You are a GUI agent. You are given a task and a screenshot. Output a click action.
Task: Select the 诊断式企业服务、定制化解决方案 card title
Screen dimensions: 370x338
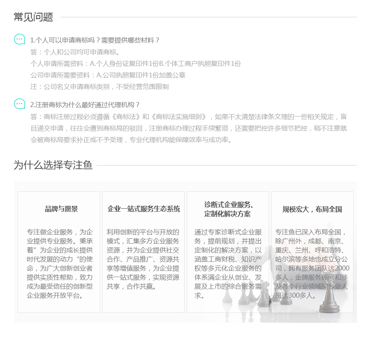tap(228, 209)
